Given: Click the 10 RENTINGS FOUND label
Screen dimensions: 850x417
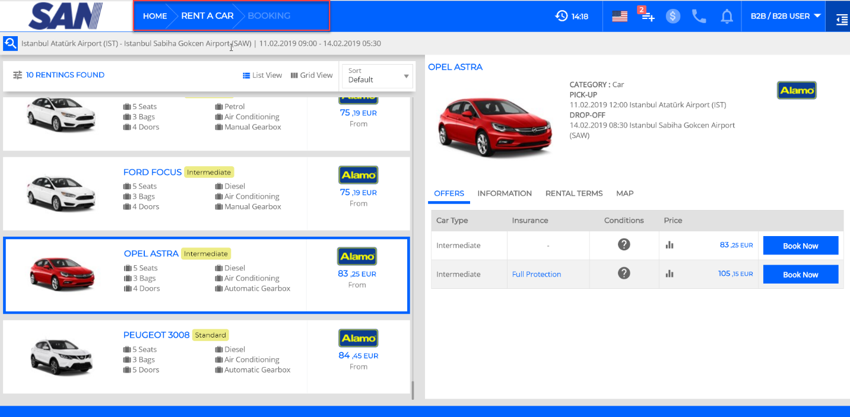Looking at the screenshot, I should click(x=65, y=75).
